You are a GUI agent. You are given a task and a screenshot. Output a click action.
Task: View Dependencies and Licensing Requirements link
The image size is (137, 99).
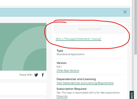click(x=85, y=83)
